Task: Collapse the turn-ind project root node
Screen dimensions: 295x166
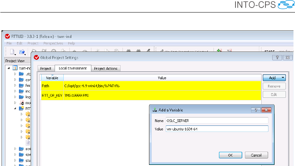Action: tap(9, 68)
